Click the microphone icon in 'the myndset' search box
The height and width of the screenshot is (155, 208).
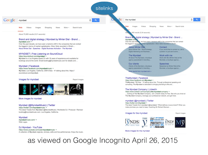point(192,20)
